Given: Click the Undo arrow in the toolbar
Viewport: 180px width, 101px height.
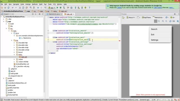Looking at the screenshot, I should point(13,8).
